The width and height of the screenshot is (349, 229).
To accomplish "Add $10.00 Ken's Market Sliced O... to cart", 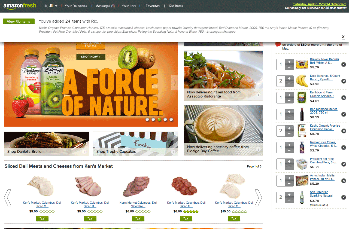I will point(234,219).
